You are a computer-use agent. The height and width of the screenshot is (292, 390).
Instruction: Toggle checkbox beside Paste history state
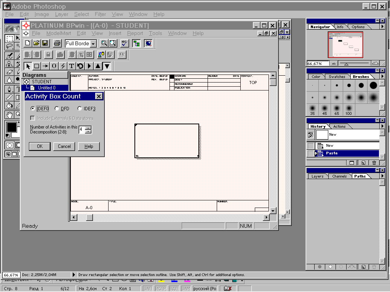point(311,153)
